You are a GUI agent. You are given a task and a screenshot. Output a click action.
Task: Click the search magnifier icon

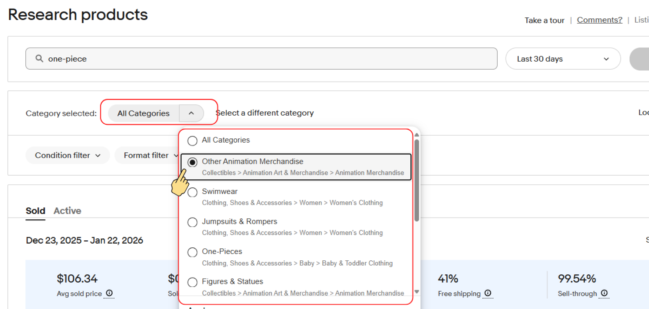(x=39, y=59)
